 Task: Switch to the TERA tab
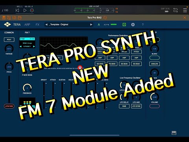pos(17,24)
